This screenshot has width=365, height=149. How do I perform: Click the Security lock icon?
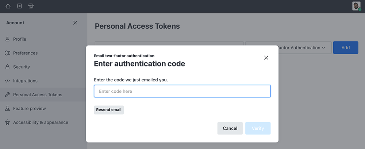7,67
